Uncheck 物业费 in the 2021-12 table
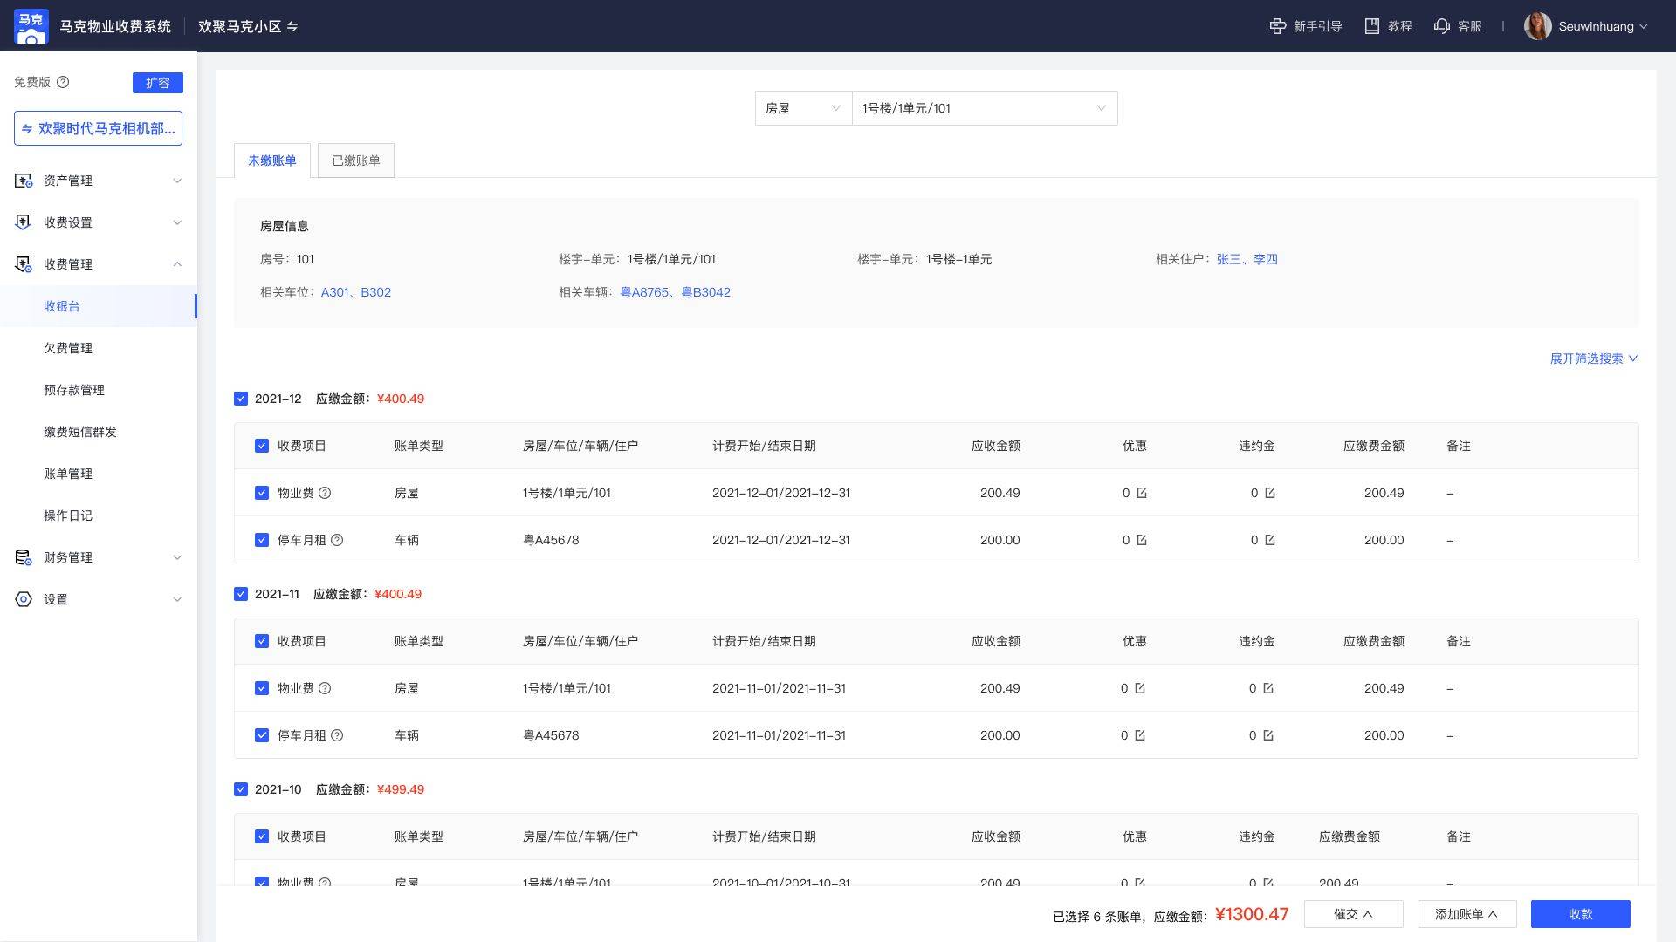 tap(262, 493)
